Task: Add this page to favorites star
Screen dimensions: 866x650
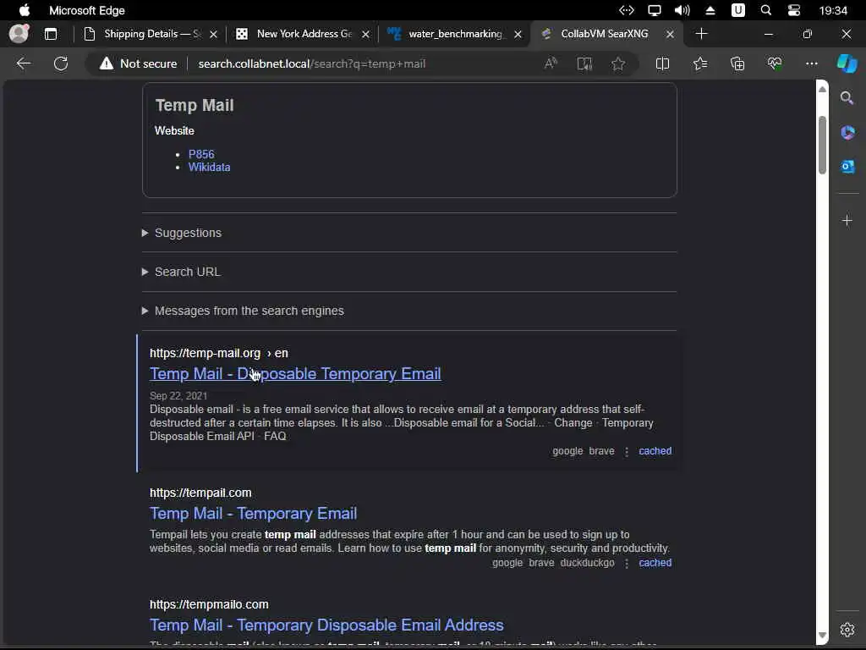Action: click(618, 63)
